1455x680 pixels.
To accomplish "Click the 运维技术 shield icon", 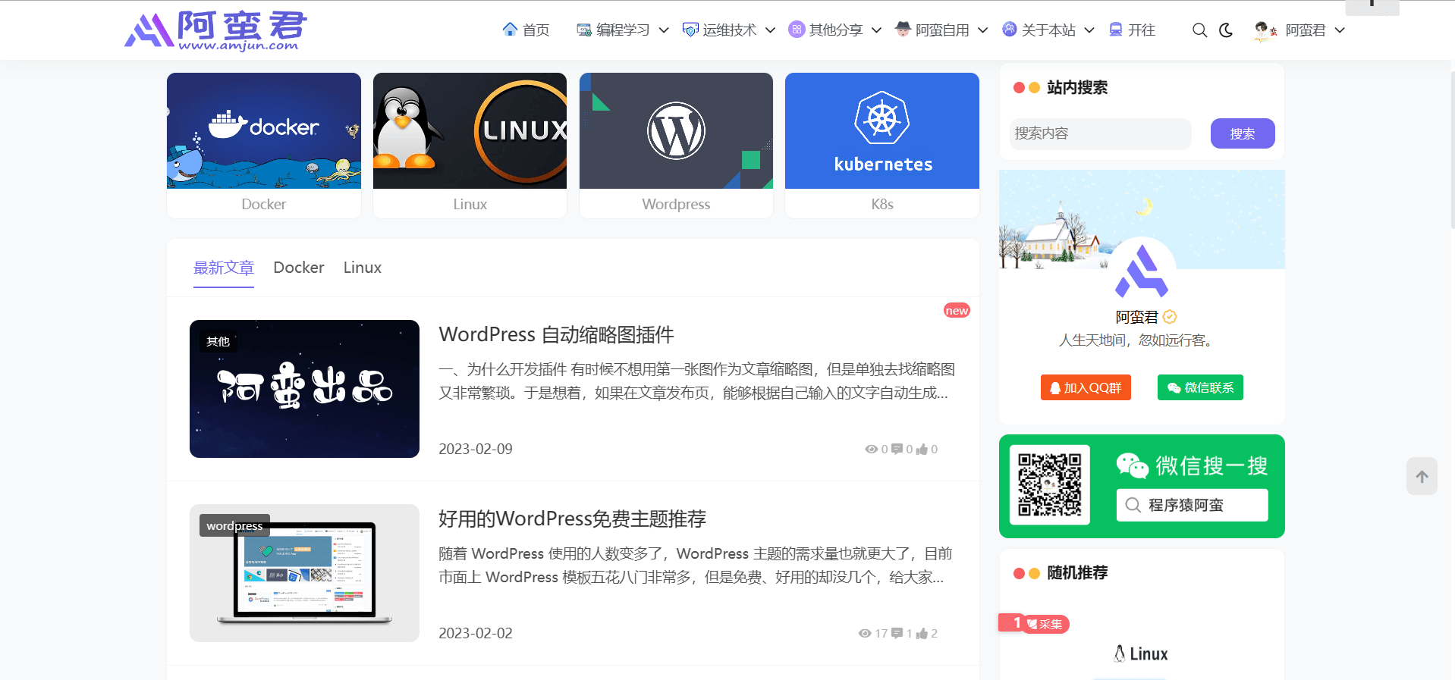I will pos(690,30).
